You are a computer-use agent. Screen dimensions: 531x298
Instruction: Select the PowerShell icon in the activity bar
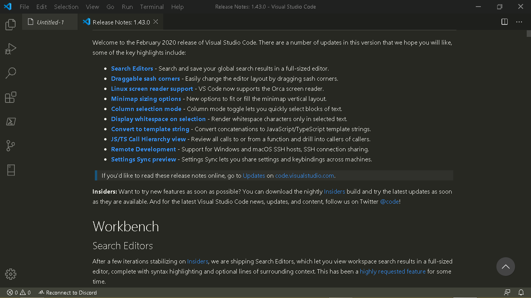pyautogui.click(x=10, y=121)
